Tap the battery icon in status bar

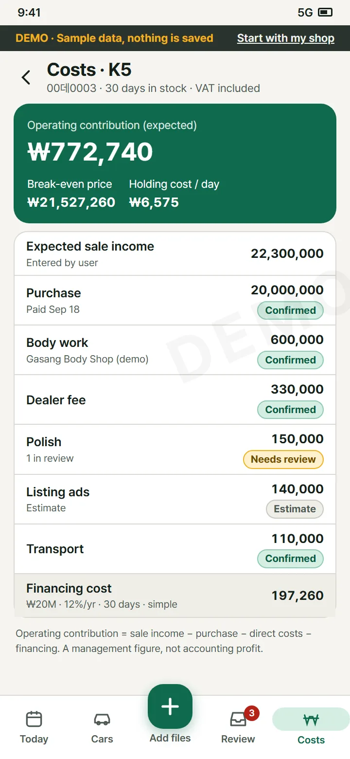(325, 12)
